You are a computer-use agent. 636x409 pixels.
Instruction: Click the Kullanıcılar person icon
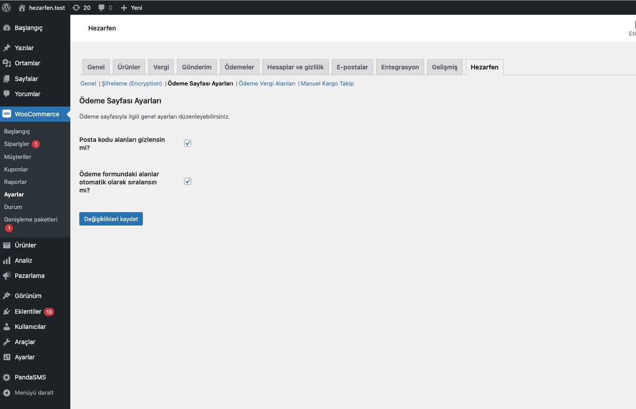click(7, 327)
